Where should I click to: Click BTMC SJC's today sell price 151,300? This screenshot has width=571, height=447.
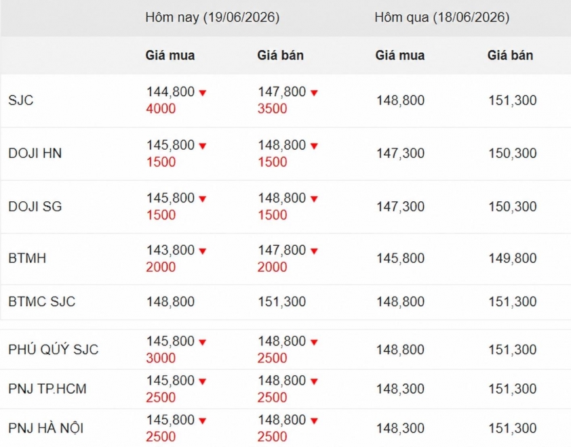pos(282,301)
